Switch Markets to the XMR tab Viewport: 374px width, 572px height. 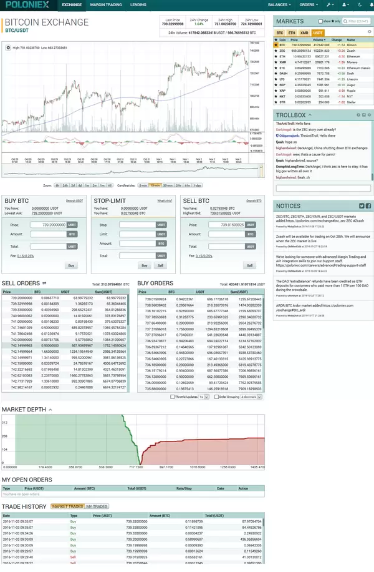coord(304,33)
